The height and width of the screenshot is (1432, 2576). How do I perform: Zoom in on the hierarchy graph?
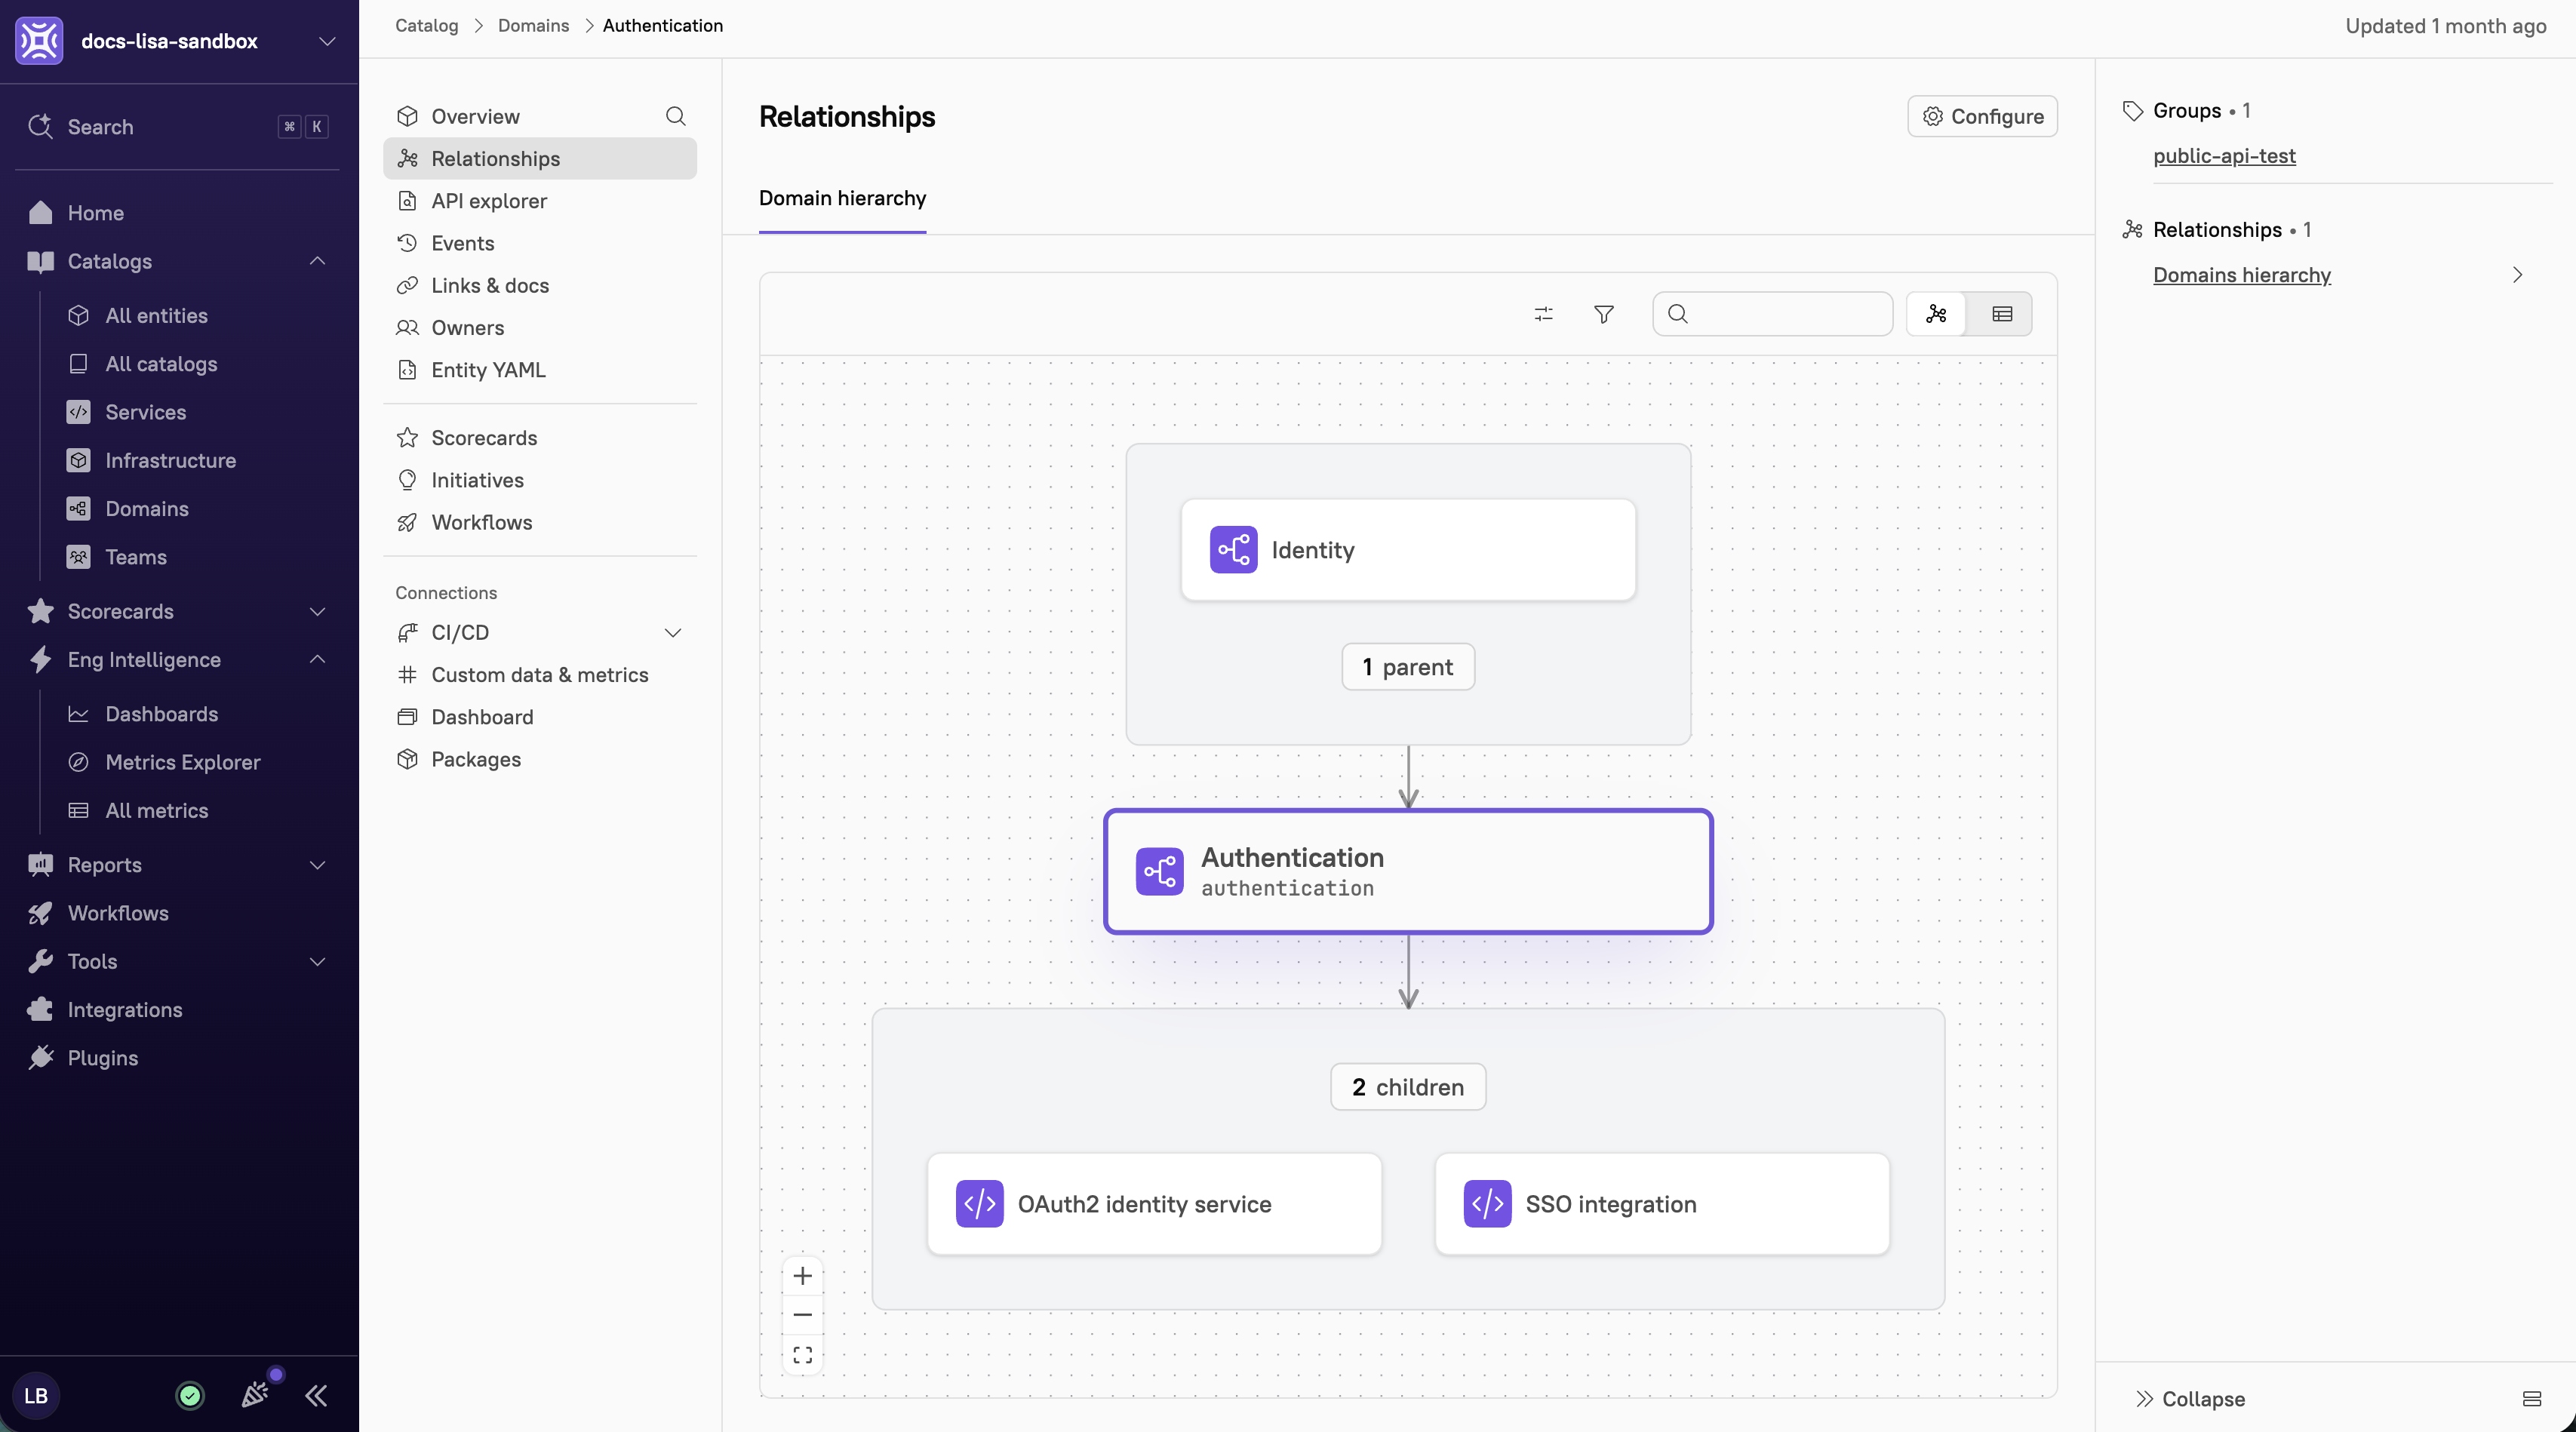802,1276
